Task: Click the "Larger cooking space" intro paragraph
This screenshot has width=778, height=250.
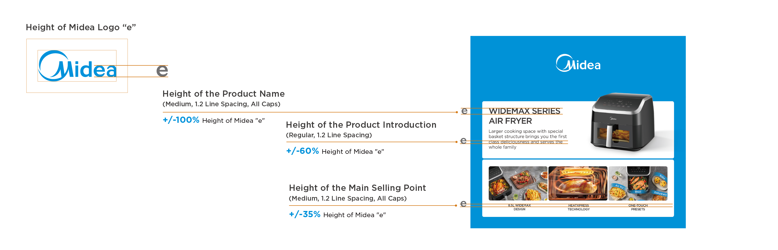Action: (527, 139)
